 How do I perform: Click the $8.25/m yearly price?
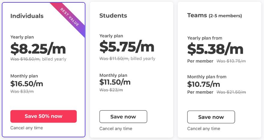tap(38, 49)
